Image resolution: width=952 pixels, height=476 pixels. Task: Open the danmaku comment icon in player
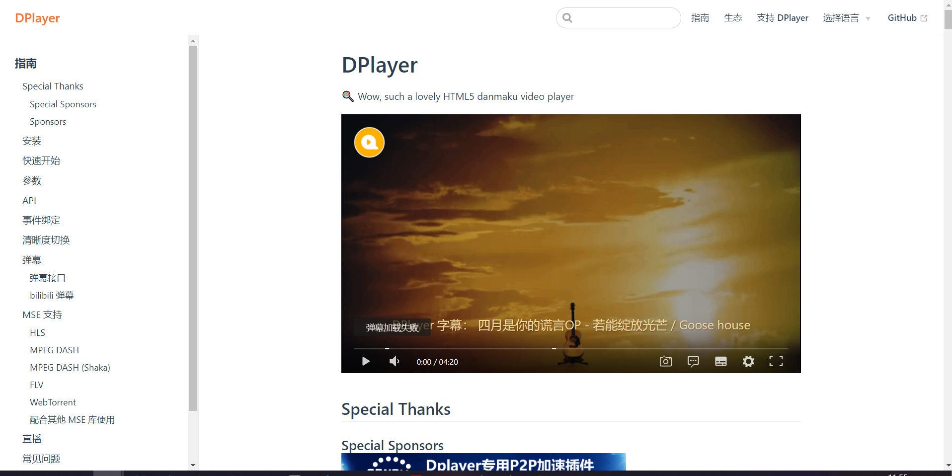(693, 361)
